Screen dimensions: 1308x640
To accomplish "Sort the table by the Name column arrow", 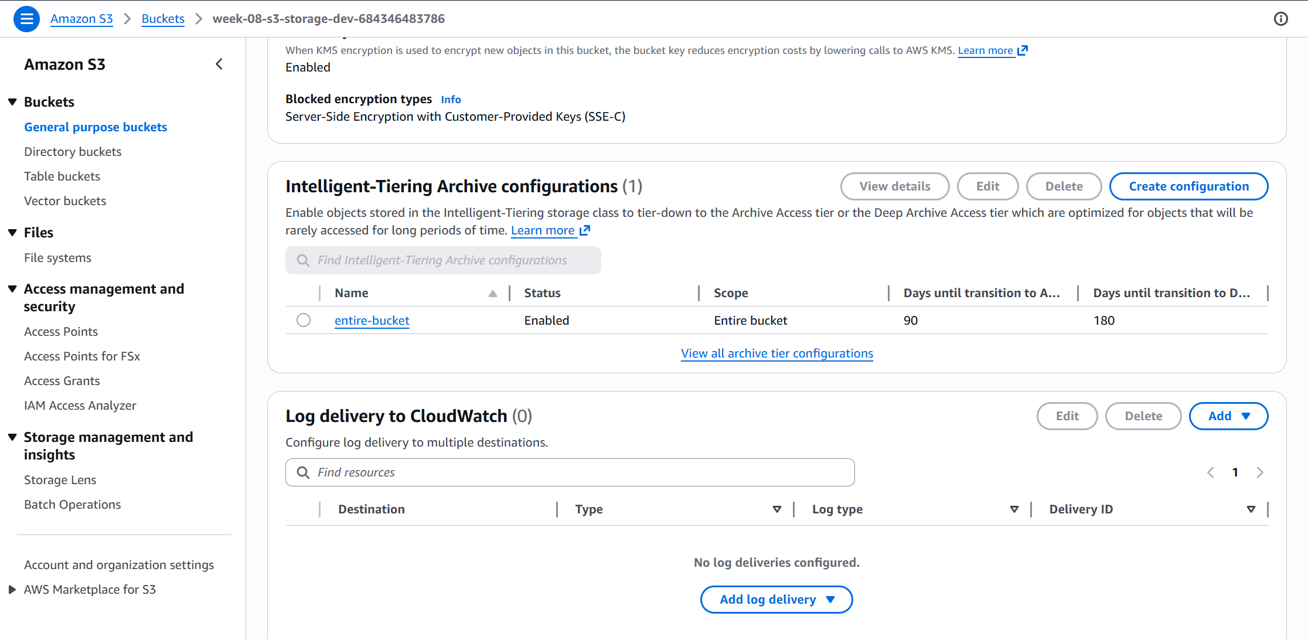I will [x=493, y=294].
